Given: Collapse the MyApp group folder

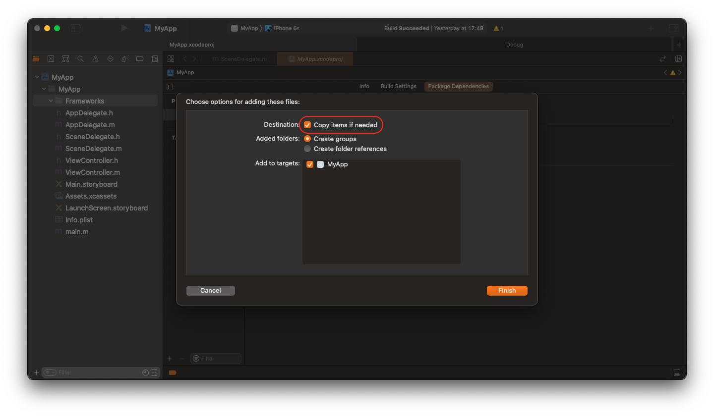Looking at the screenshot, I should coord(44,89).
